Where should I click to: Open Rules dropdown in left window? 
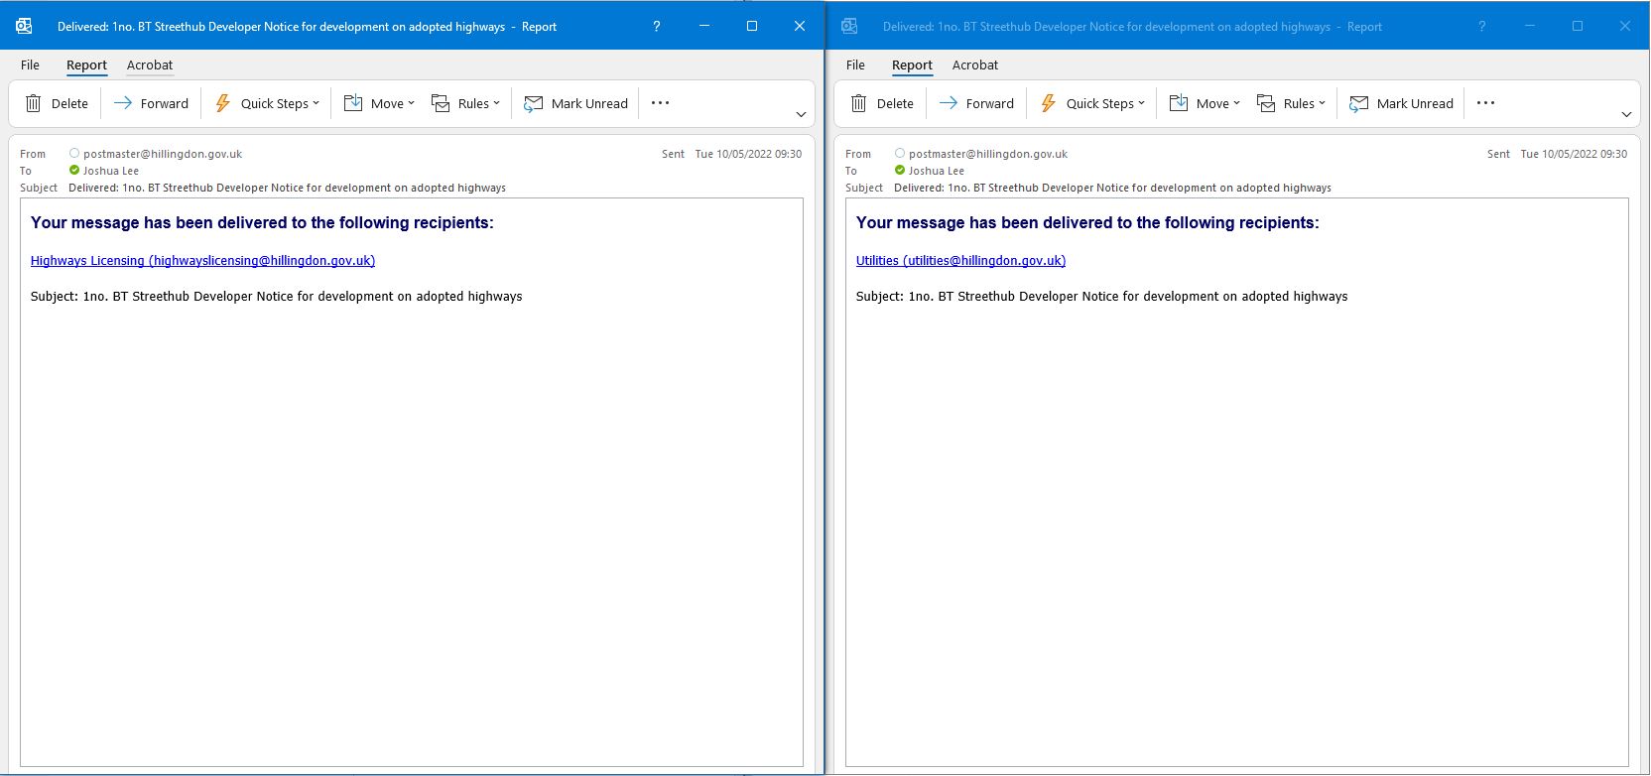pos(496,103)
